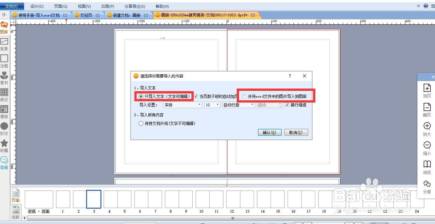
Task: Close the right-side tool panel
Action: coord(433,77)
